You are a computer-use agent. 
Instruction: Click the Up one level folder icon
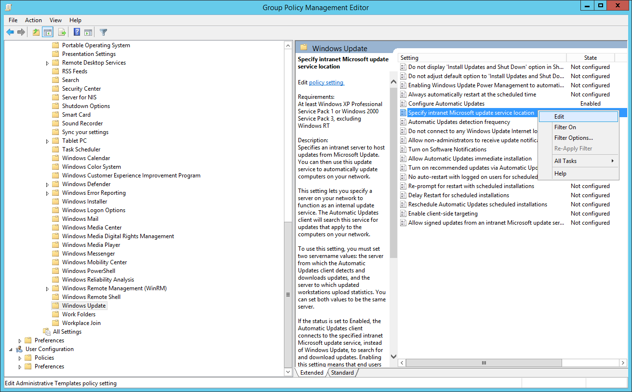pyautogui.click(x=36, y=32)
